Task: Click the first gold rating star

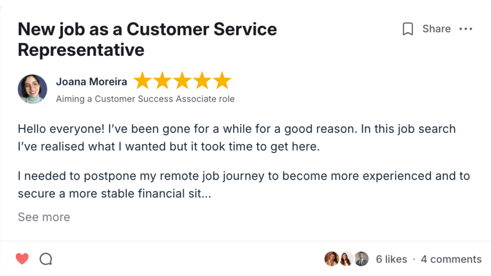Action: [142, 80]
